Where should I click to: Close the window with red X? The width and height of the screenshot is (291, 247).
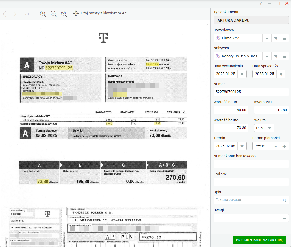click(287, 3)
